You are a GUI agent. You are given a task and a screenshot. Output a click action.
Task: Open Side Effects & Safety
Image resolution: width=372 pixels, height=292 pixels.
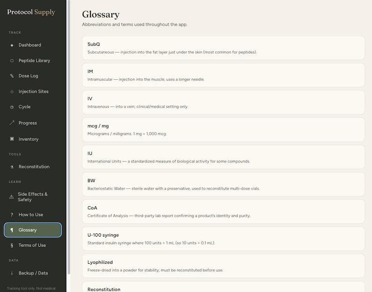[33, 197]
